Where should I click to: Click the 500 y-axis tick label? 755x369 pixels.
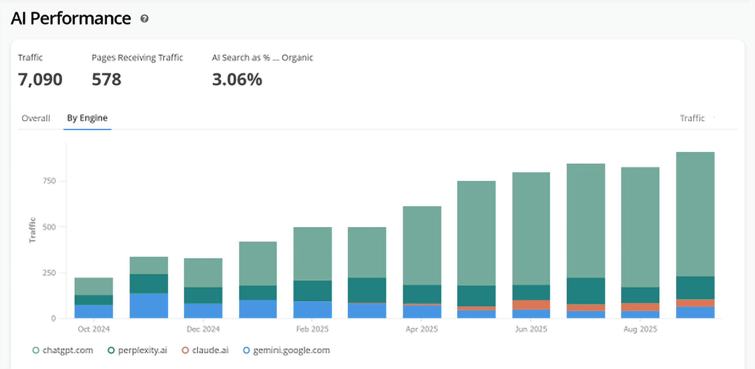49,227
